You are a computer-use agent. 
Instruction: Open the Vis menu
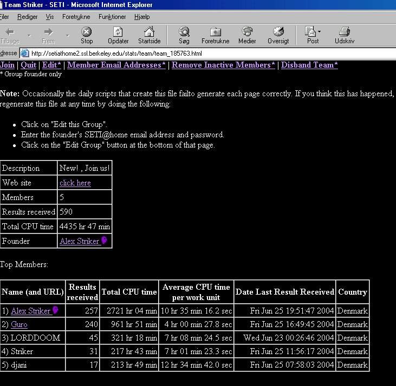[50, 17]
